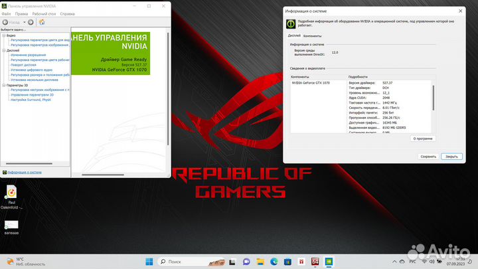
Task: Click vertical scrollbar of NVIDIA main pane
Action: click(x=168, y=88)
